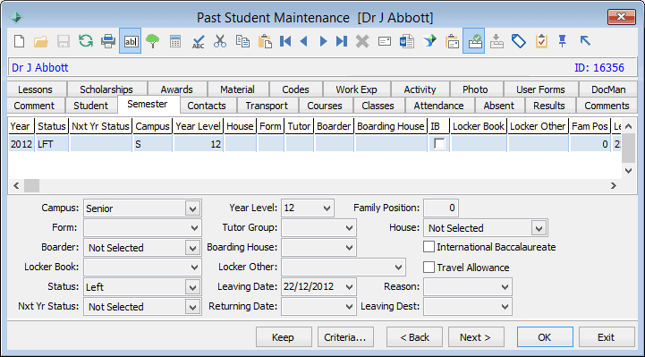Viewport: 645px width, 357px height.
Task: Switch to the Contacts tab
Action: tap(207, 106)
